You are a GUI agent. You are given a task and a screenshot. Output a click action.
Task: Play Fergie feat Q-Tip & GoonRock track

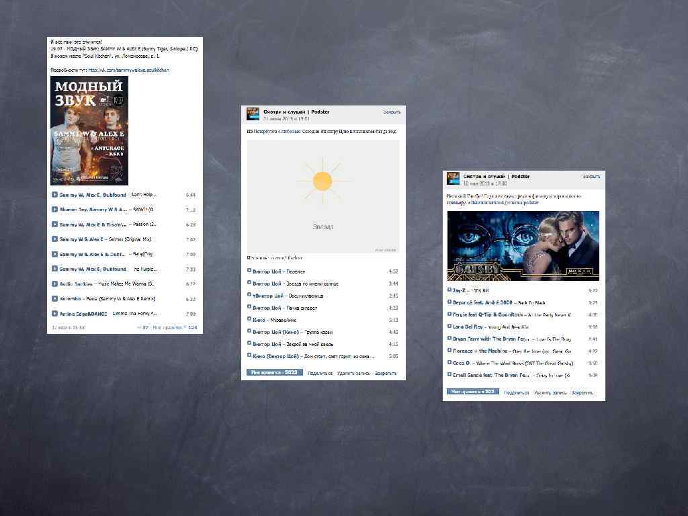pyautogui.click(x=449, y=314)
